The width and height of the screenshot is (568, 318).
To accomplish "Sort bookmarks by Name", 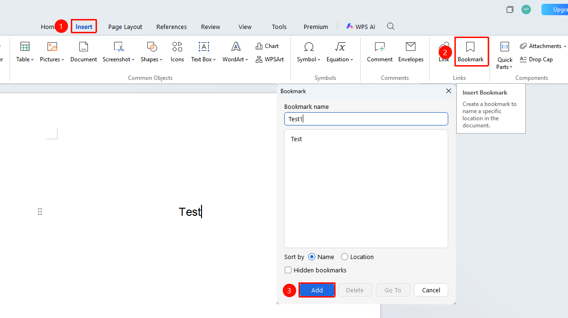I will [321, 257].
